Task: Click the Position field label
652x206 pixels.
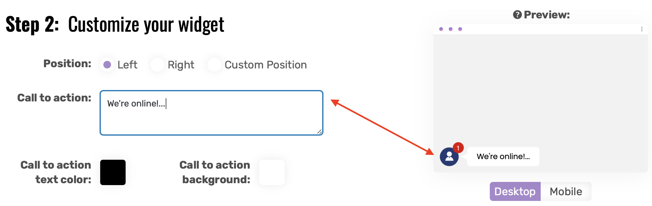Action: coord(66,63)
